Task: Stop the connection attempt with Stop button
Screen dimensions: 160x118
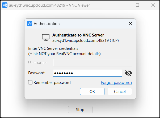Action: [x=80, y=109]
